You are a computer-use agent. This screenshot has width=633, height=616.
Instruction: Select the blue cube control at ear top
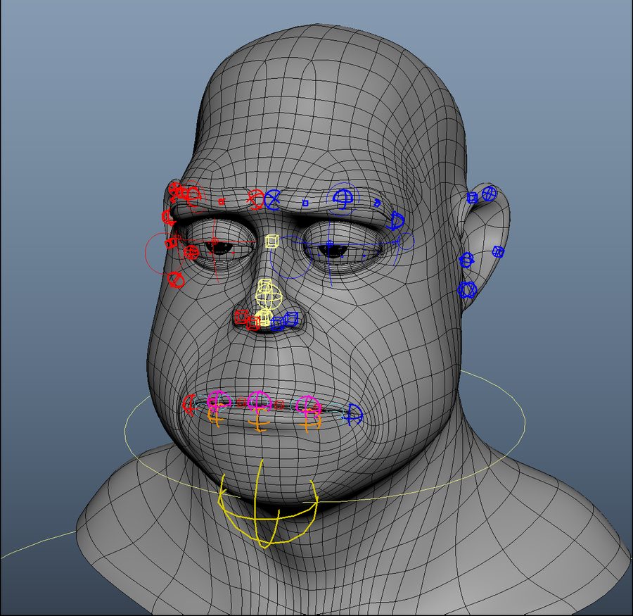472,198
